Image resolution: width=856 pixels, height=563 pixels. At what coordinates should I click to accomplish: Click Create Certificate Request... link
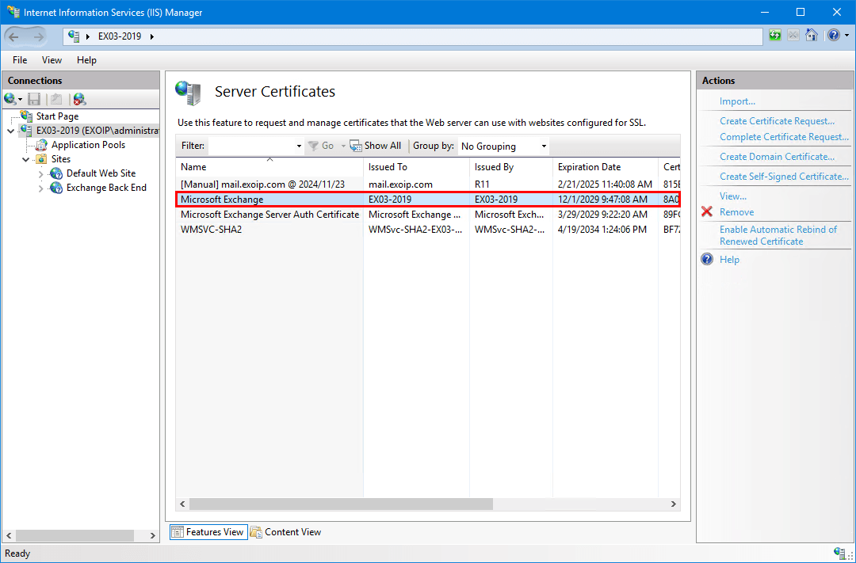pyautogui.click(x=777, y=121)
